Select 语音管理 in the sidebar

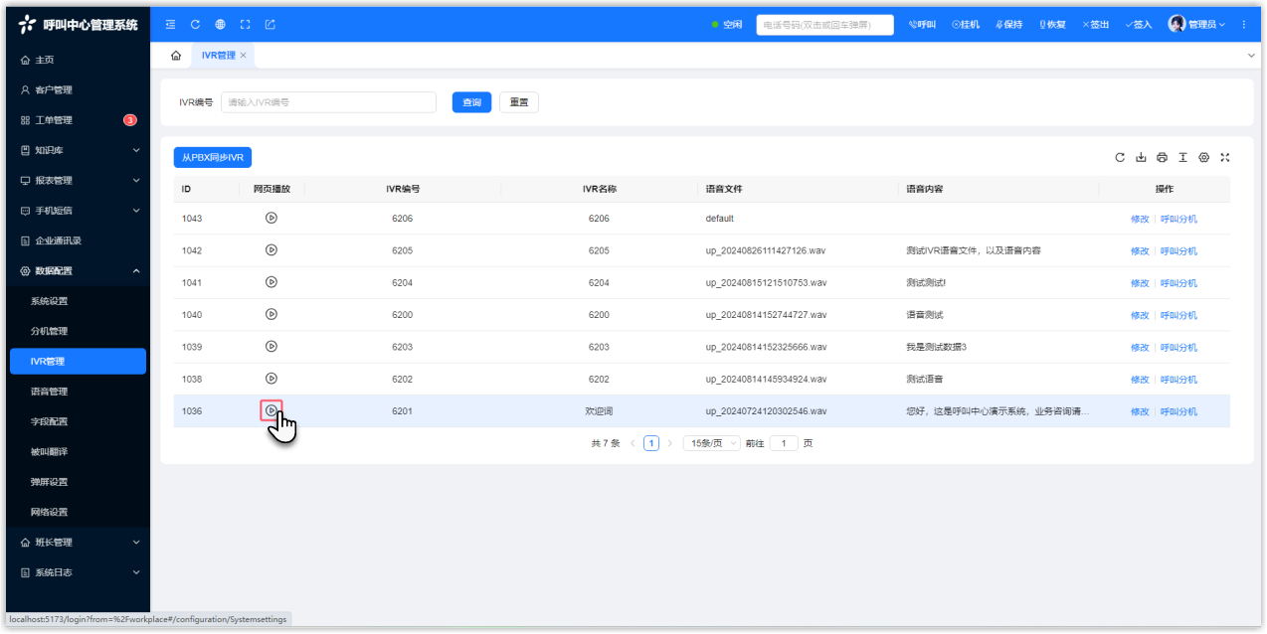50,392
